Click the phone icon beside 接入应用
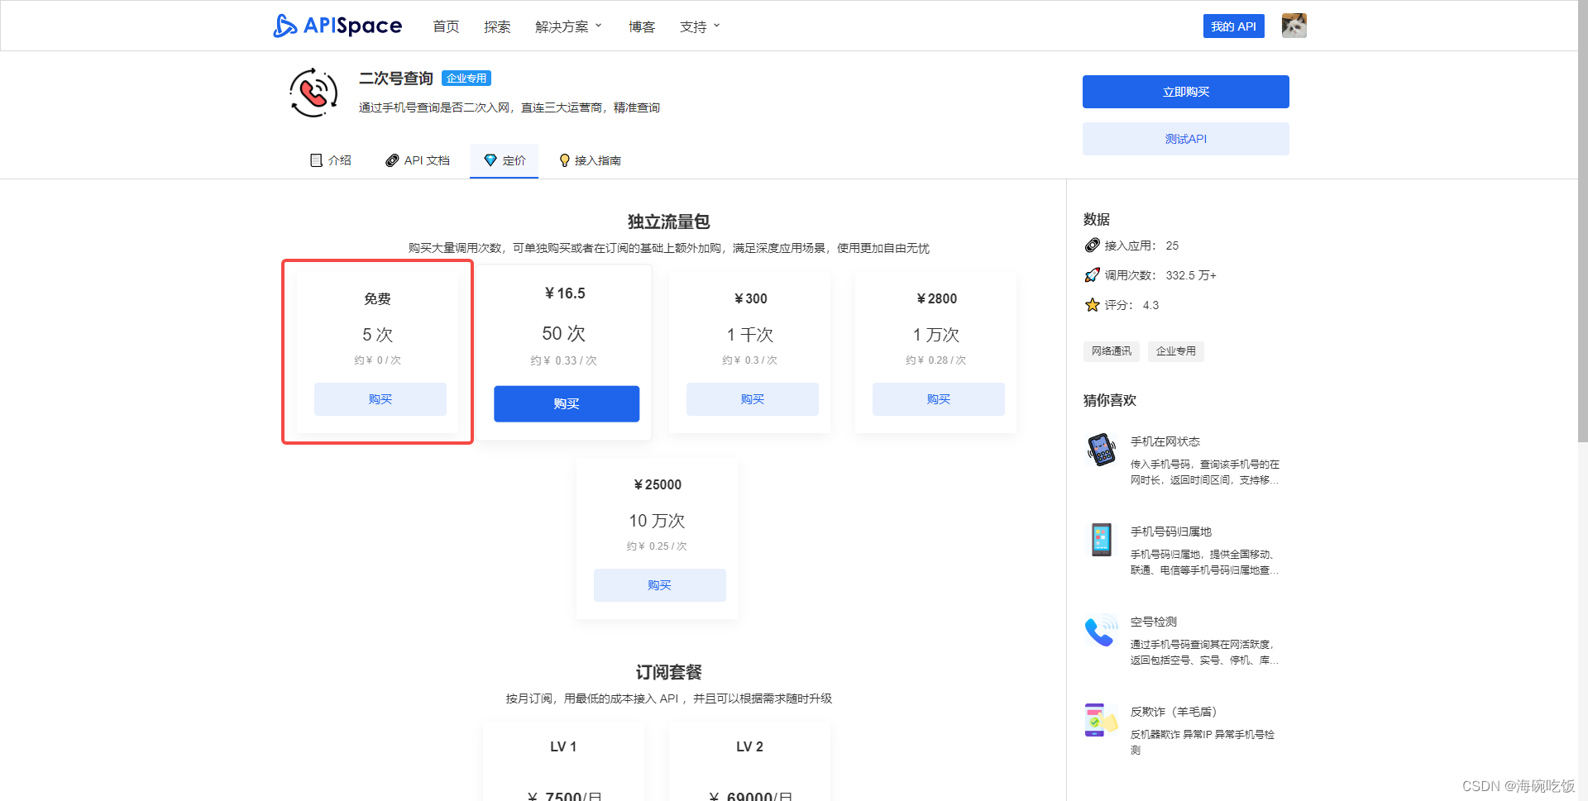The width and height of the screenshot is (1588, 801). pos(1092,246)
